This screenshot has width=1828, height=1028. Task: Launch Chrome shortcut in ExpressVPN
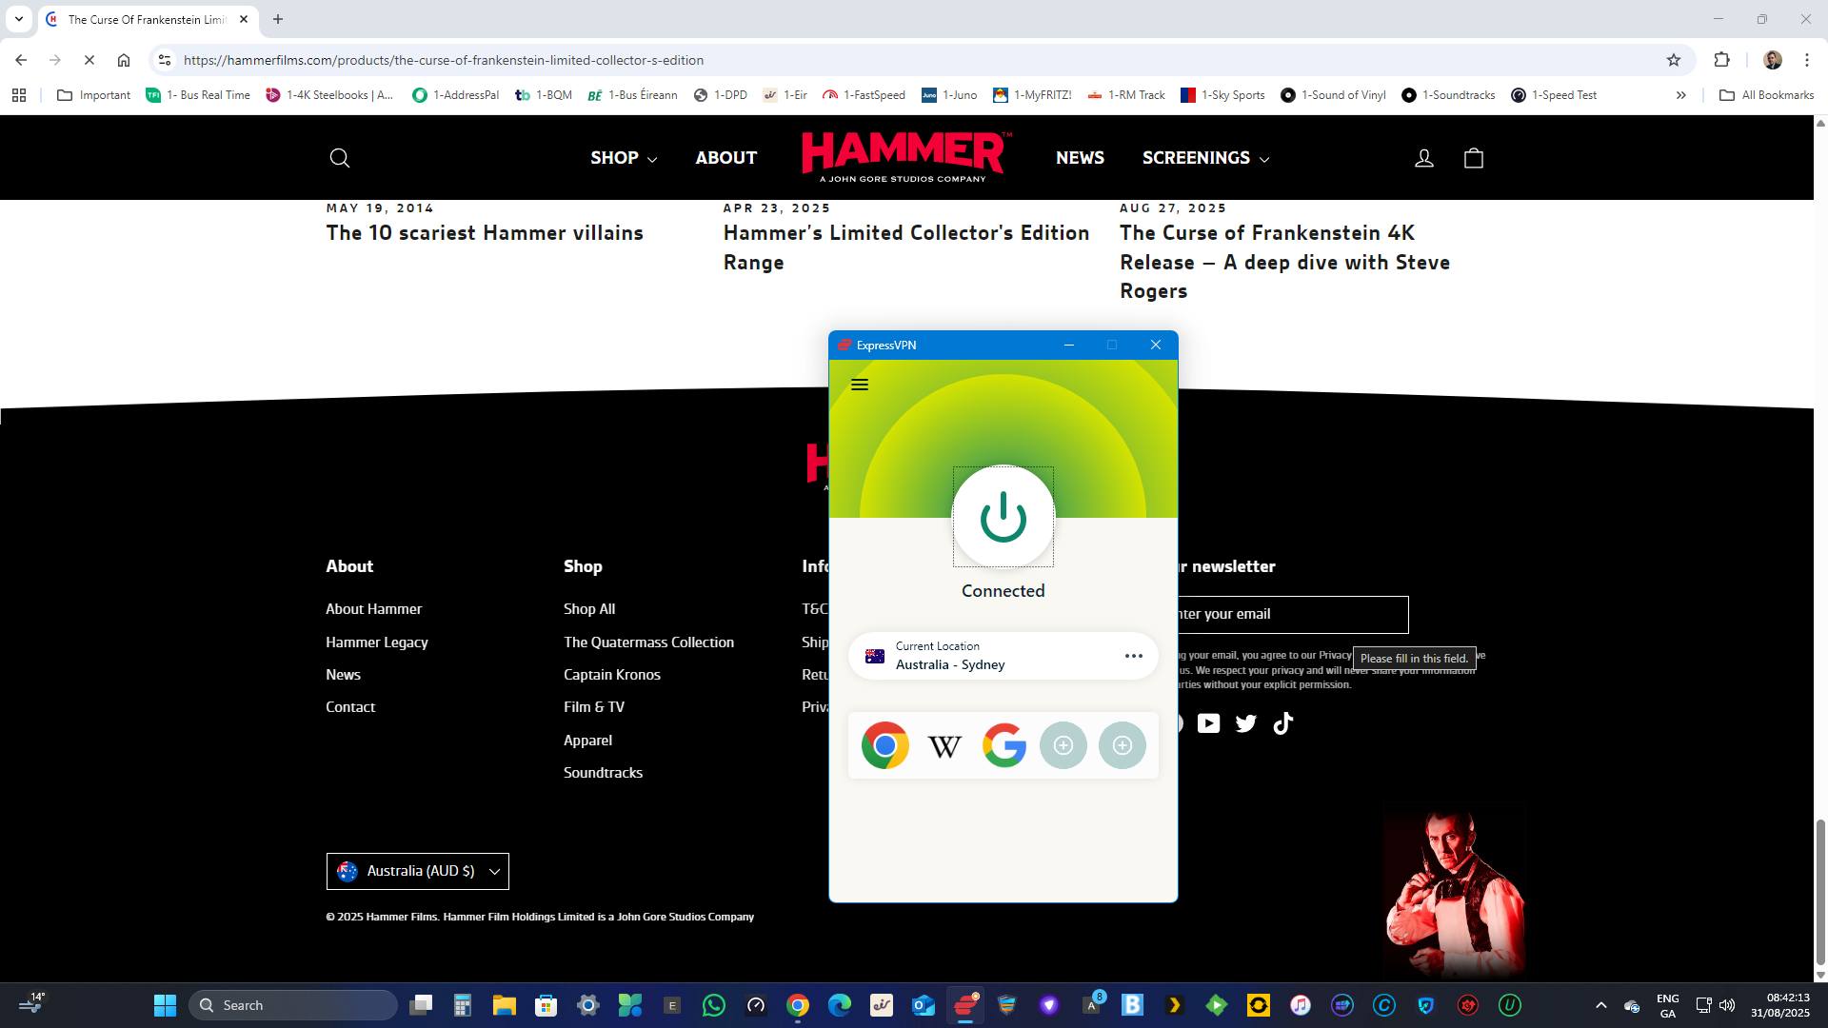coord(885,745)
